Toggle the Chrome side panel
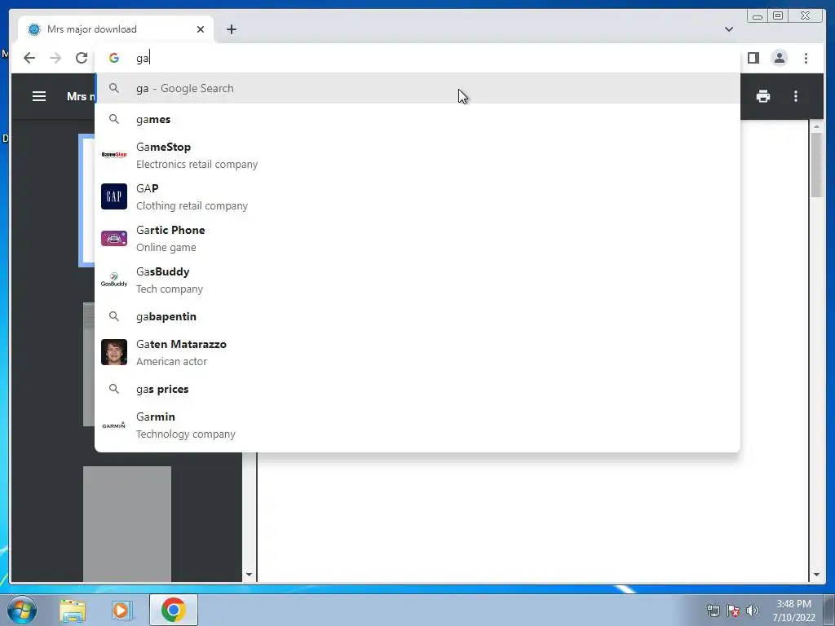This screenshot has height=626, width=835. 753,58
